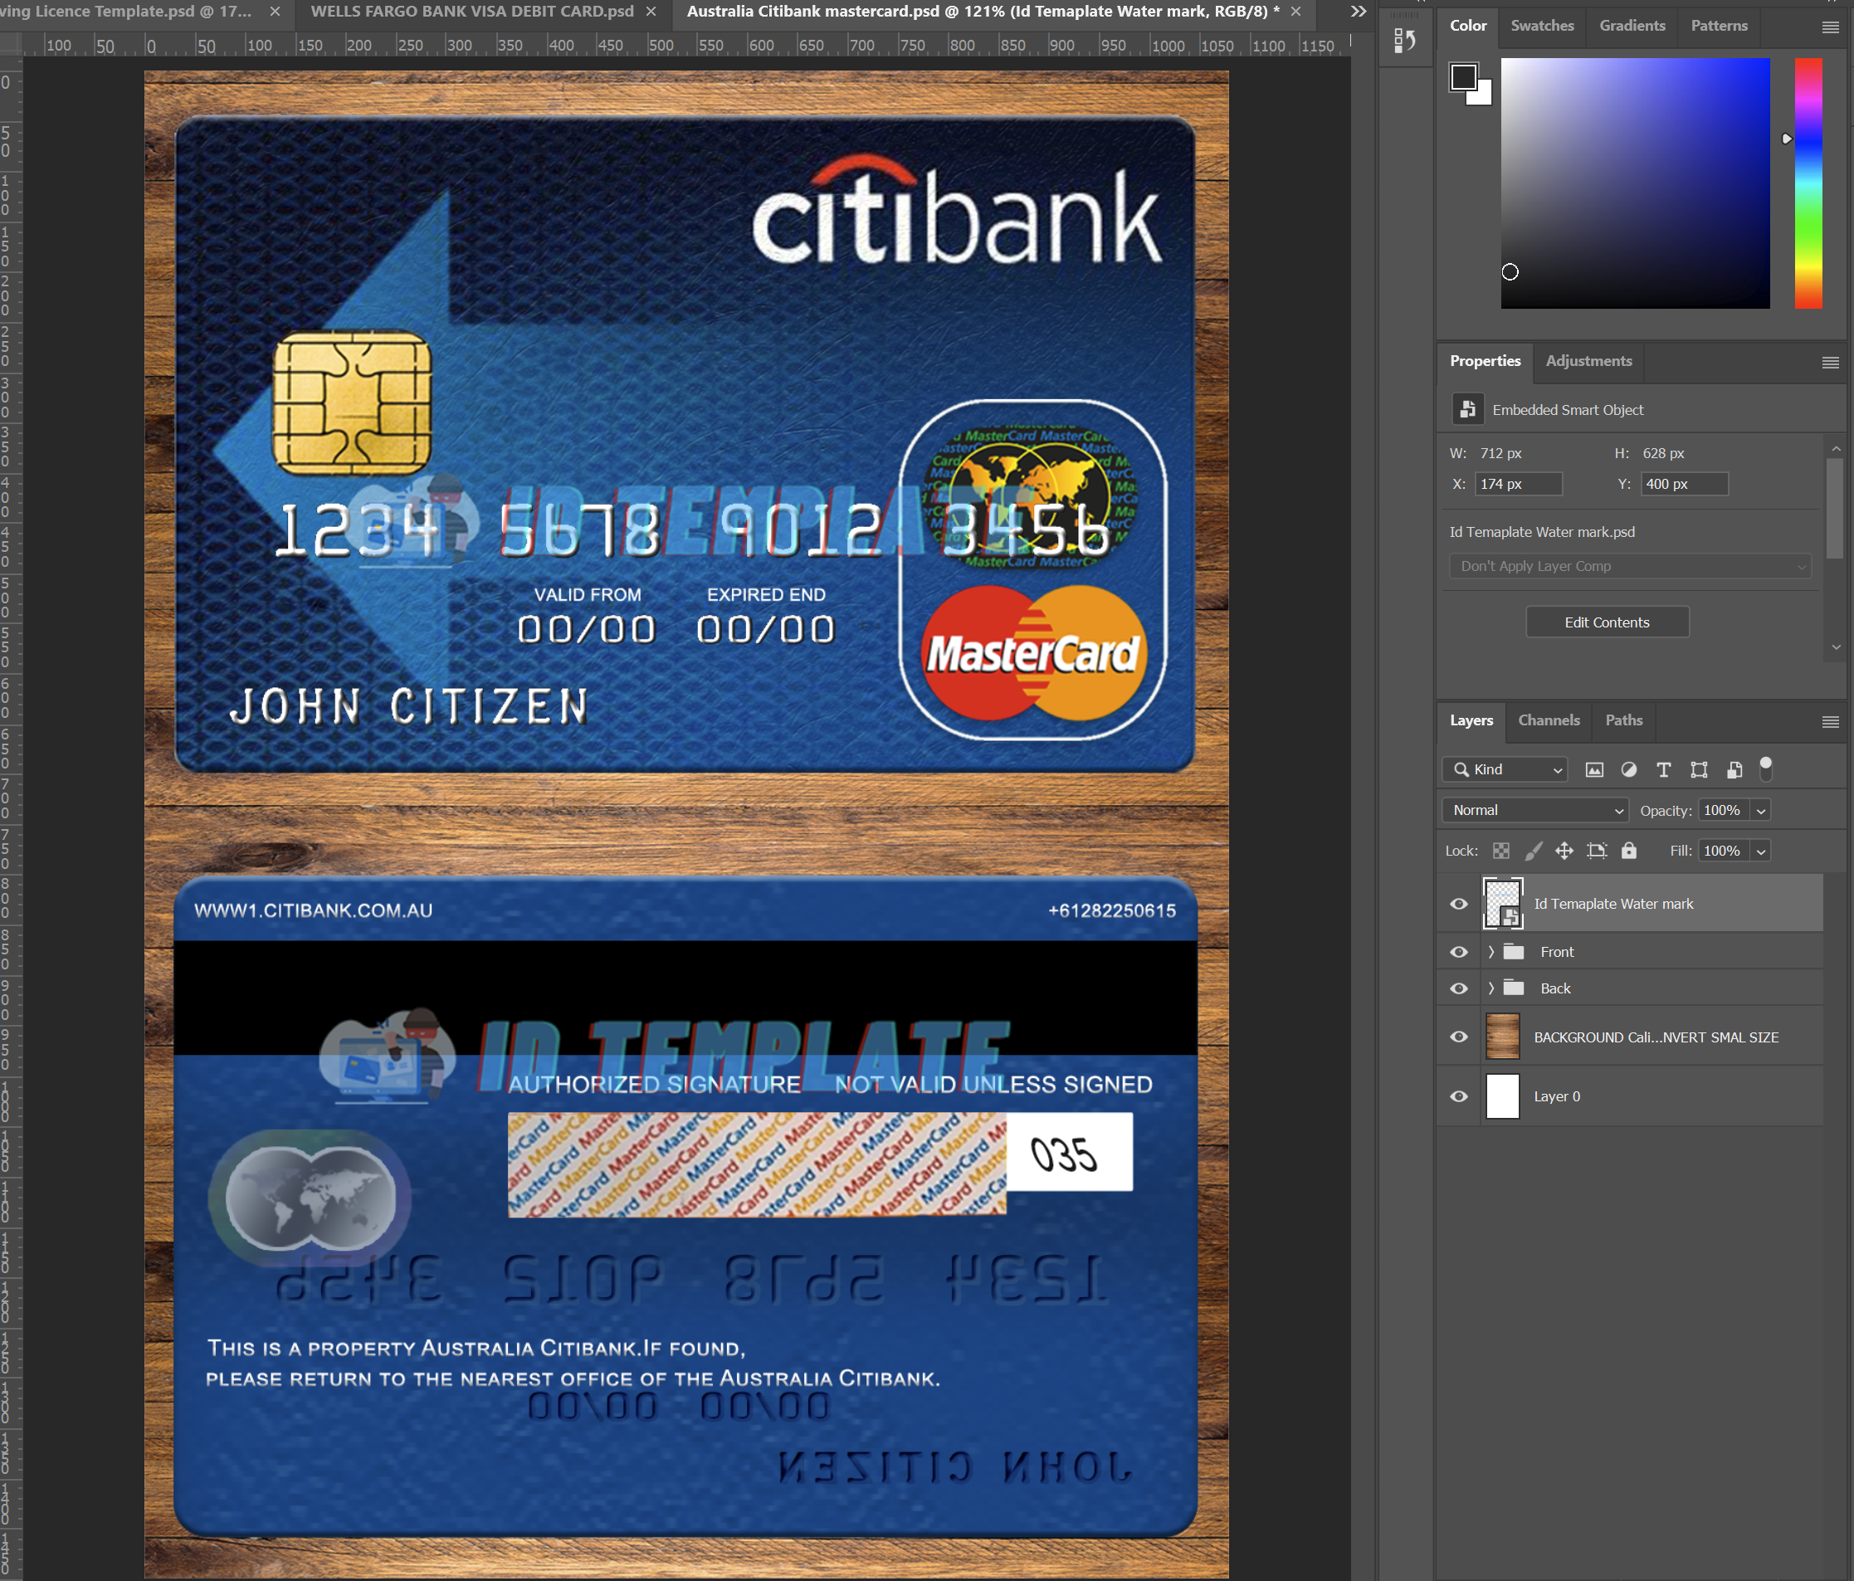Screen dimensions: 1854x1581
Task: Click the Back group folder icon
Action: pyautogui.click(x=1514, y=988)
